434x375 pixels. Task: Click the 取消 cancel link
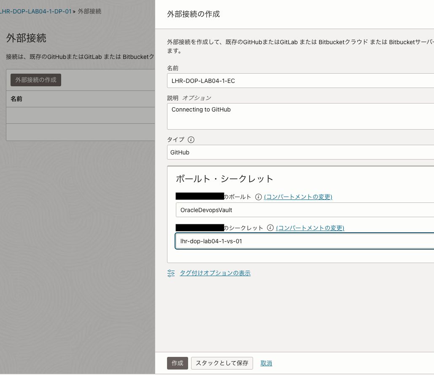pyautogui.click(x=266, y=363)
